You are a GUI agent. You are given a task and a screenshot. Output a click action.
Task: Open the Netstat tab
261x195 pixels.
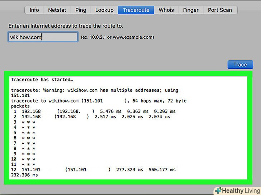(x=57, y=10)
